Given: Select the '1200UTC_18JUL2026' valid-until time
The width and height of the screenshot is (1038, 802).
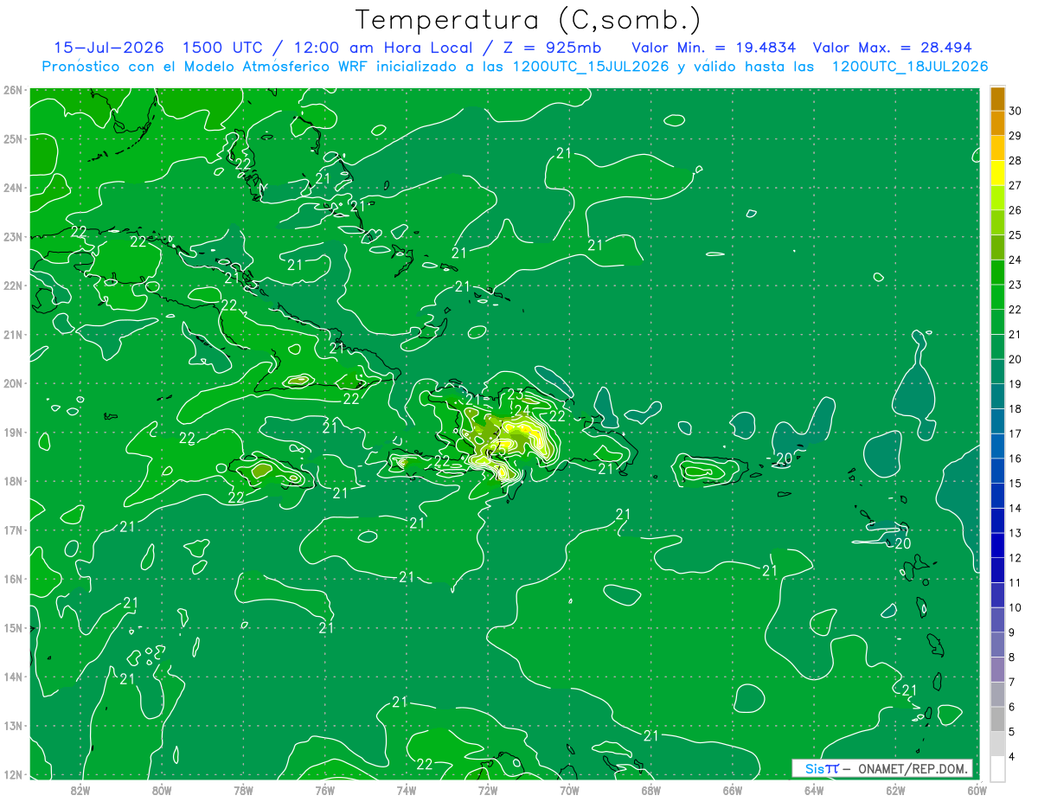Looking at the screenshot, I should pyautogui.click(x=909, y=67).
